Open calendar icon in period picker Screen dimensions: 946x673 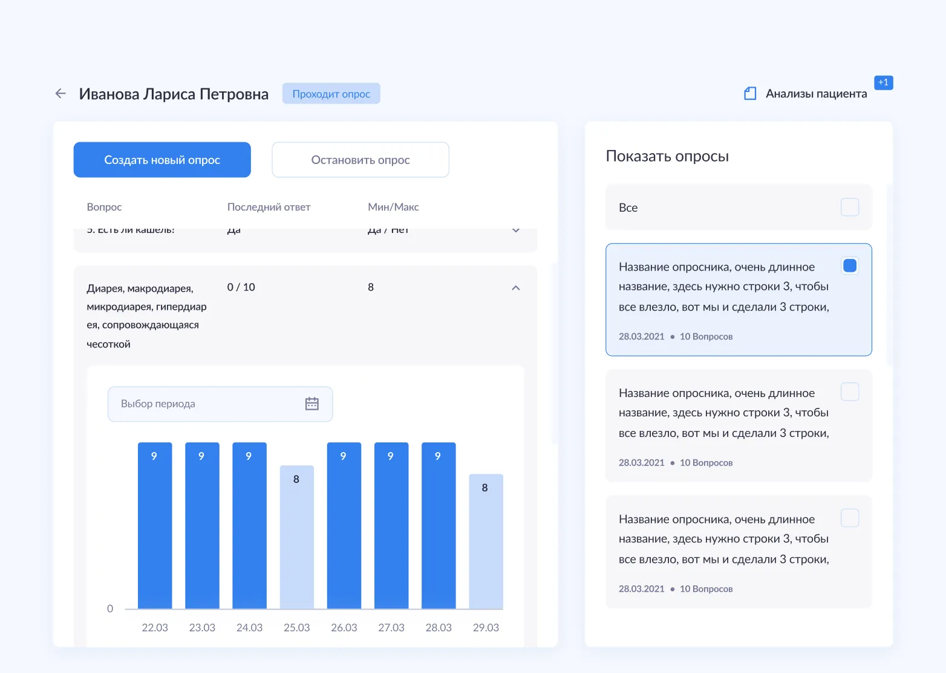(312, 404)
